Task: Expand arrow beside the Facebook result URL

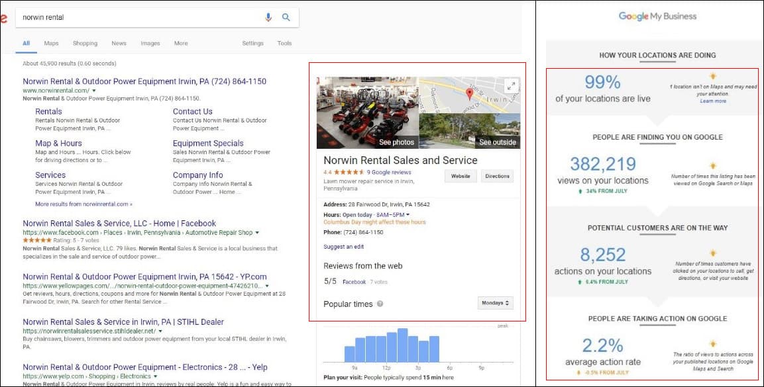Action: 257,233
